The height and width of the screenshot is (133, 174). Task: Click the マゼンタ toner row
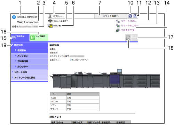(74, 102)
